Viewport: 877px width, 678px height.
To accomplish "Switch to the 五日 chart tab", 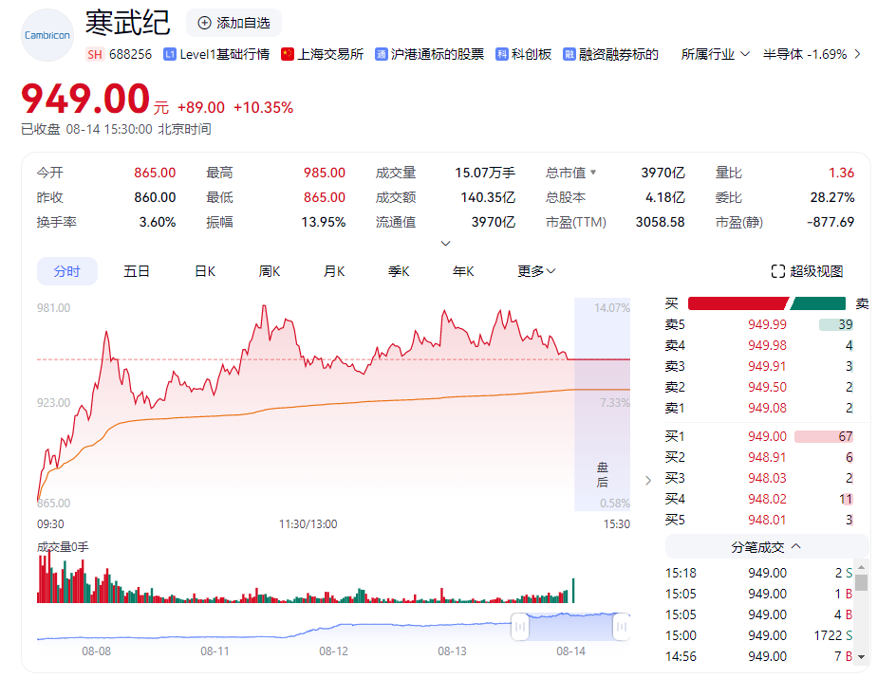I will pyautogui.click(x=137, y=271).
